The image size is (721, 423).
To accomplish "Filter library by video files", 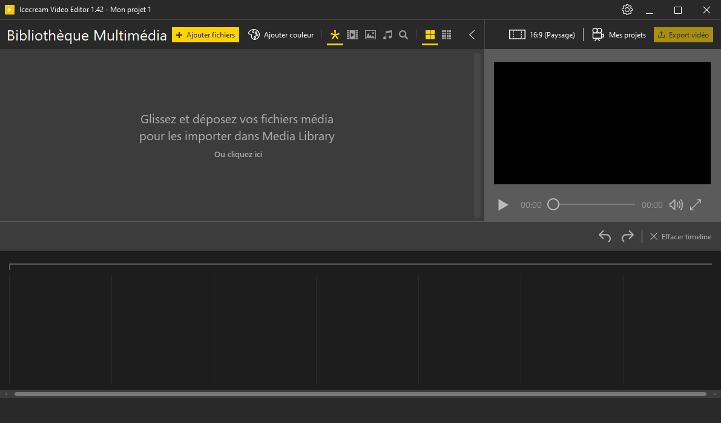I will 352,35.
